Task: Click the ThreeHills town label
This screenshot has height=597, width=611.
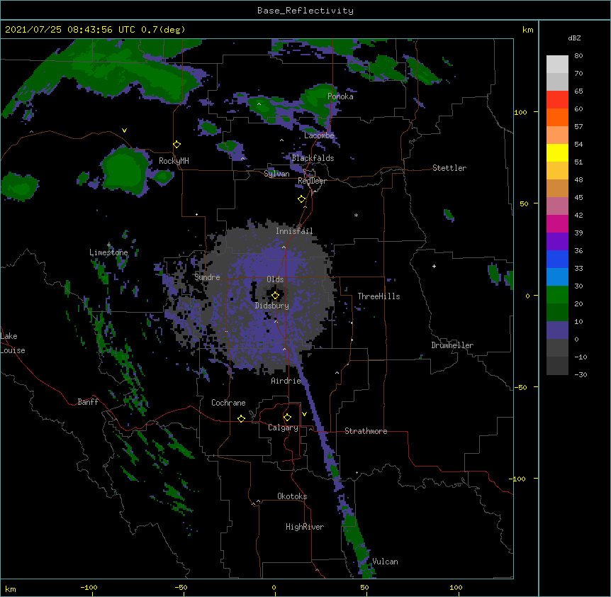Action: coord(379,296)
